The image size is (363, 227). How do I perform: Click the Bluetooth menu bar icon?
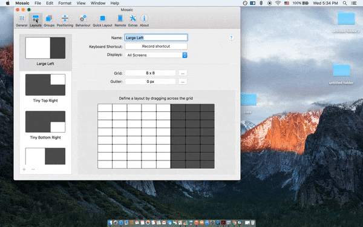[261, 3]
